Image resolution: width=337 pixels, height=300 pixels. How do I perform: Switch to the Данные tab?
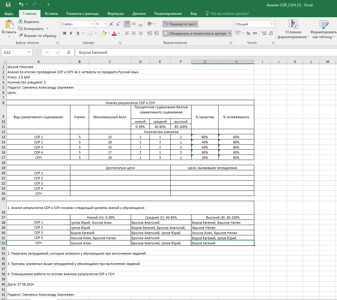pos(139,14)
